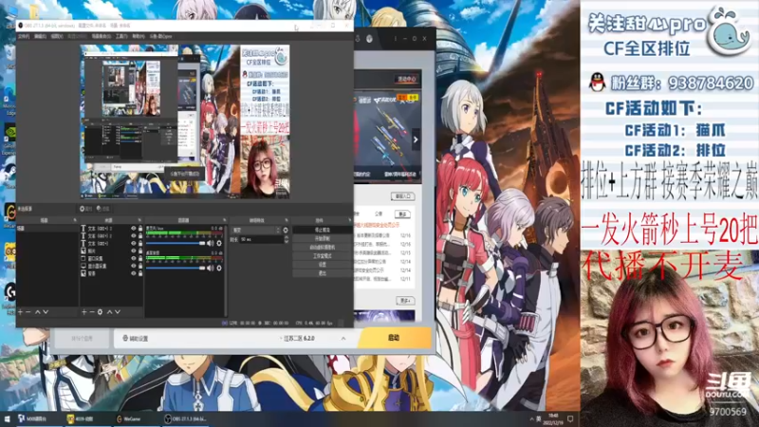Open WeGame window menu dots icon

[396, 39]
